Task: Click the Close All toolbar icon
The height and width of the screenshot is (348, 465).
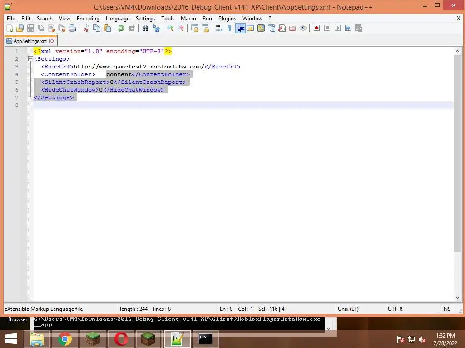Action: pos(62,28)
